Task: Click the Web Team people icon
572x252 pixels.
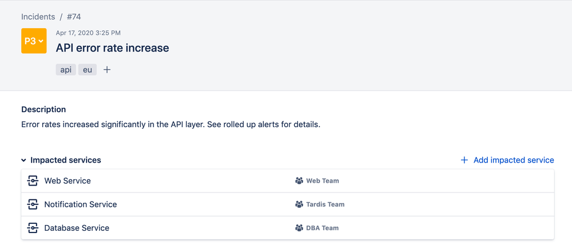Action: pyautogui.click(x=299, y=181)
